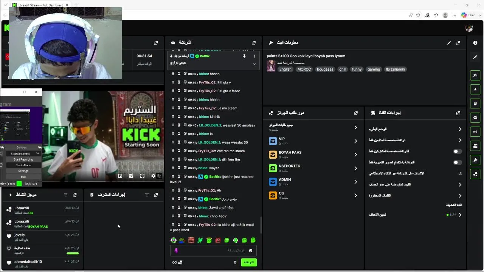The width and height of the screenshot is (484, 272).
Task: Click jdveic in activity feed
Action: tap(19, 235)
